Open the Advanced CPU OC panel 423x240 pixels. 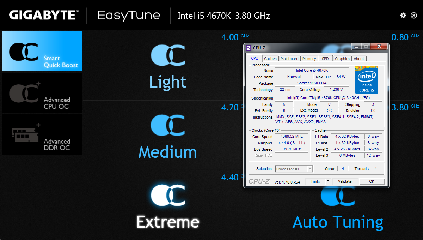pos(42,93)
